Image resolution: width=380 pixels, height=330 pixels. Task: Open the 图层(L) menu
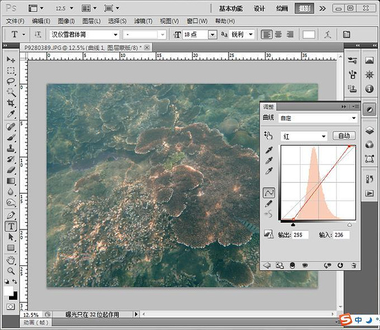pos(92,21)
